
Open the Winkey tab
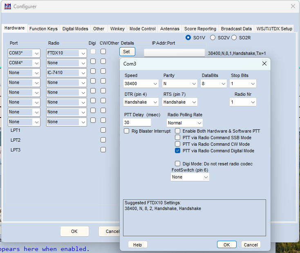click(x=117, y=29)
